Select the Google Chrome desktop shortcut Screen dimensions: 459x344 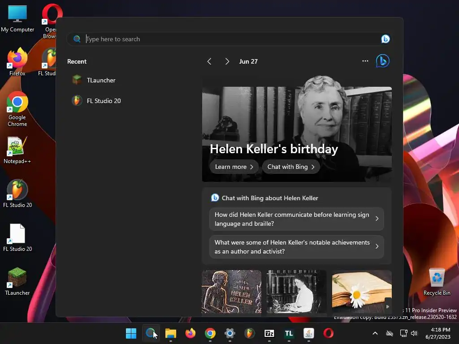17,109
